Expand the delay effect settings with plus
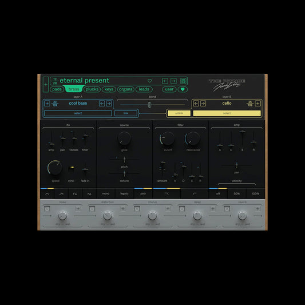305x305 pixels. click(213, 209)
